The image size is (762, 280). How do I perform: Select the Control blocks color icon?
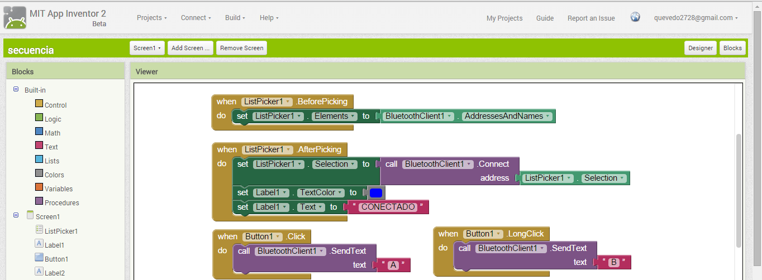pos(39,103)
